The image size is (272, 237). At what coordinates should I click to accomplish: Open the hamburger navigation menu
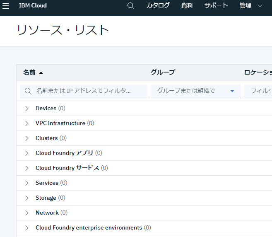point(6,6)
